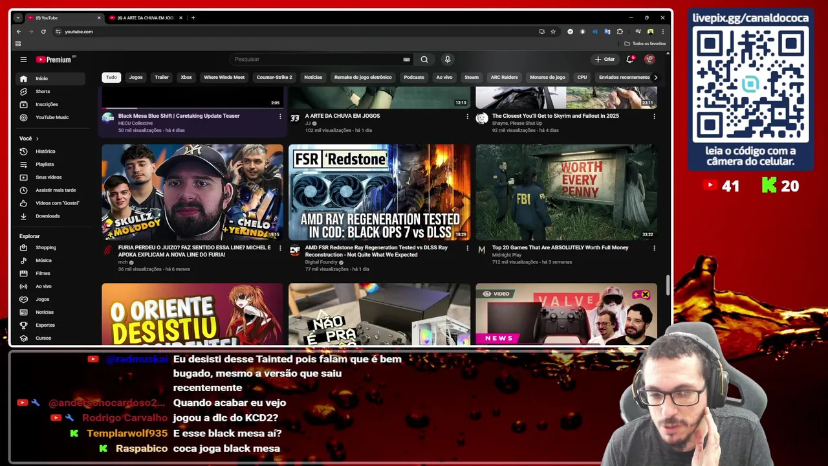Open Histórico in sidebar
Image resolution: width=828 pixels, height=466 pixels.
click(x=50, y=151)
